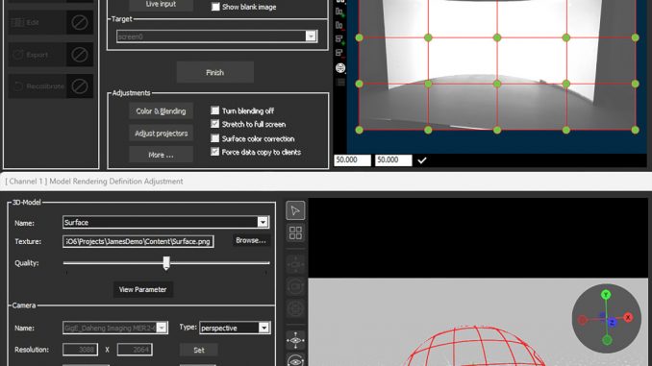The width and height of the screenshot is (652, 366).
Task: Click the Live input button
Action: (x=161, y=5)
